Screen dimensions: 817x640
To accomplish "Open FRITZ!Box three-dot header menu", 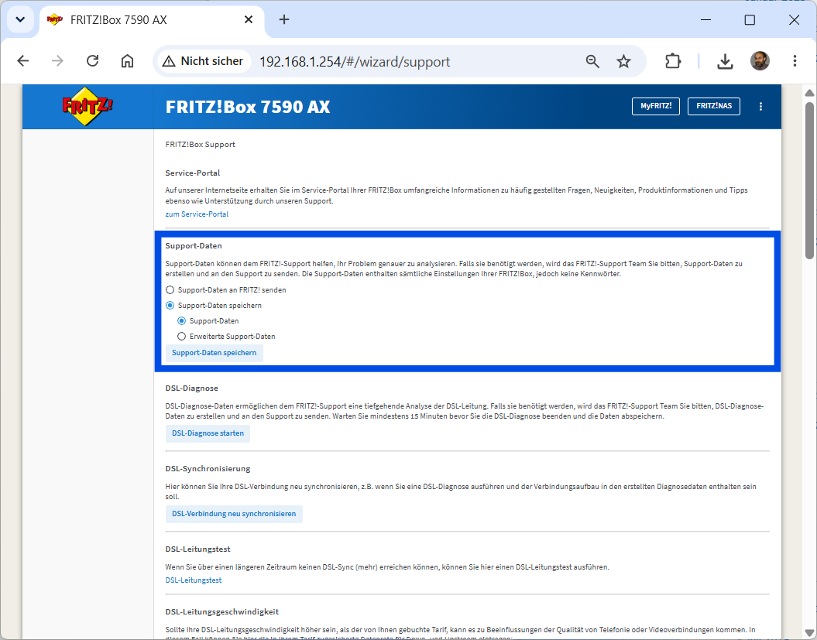I will (x=760, y=106).
